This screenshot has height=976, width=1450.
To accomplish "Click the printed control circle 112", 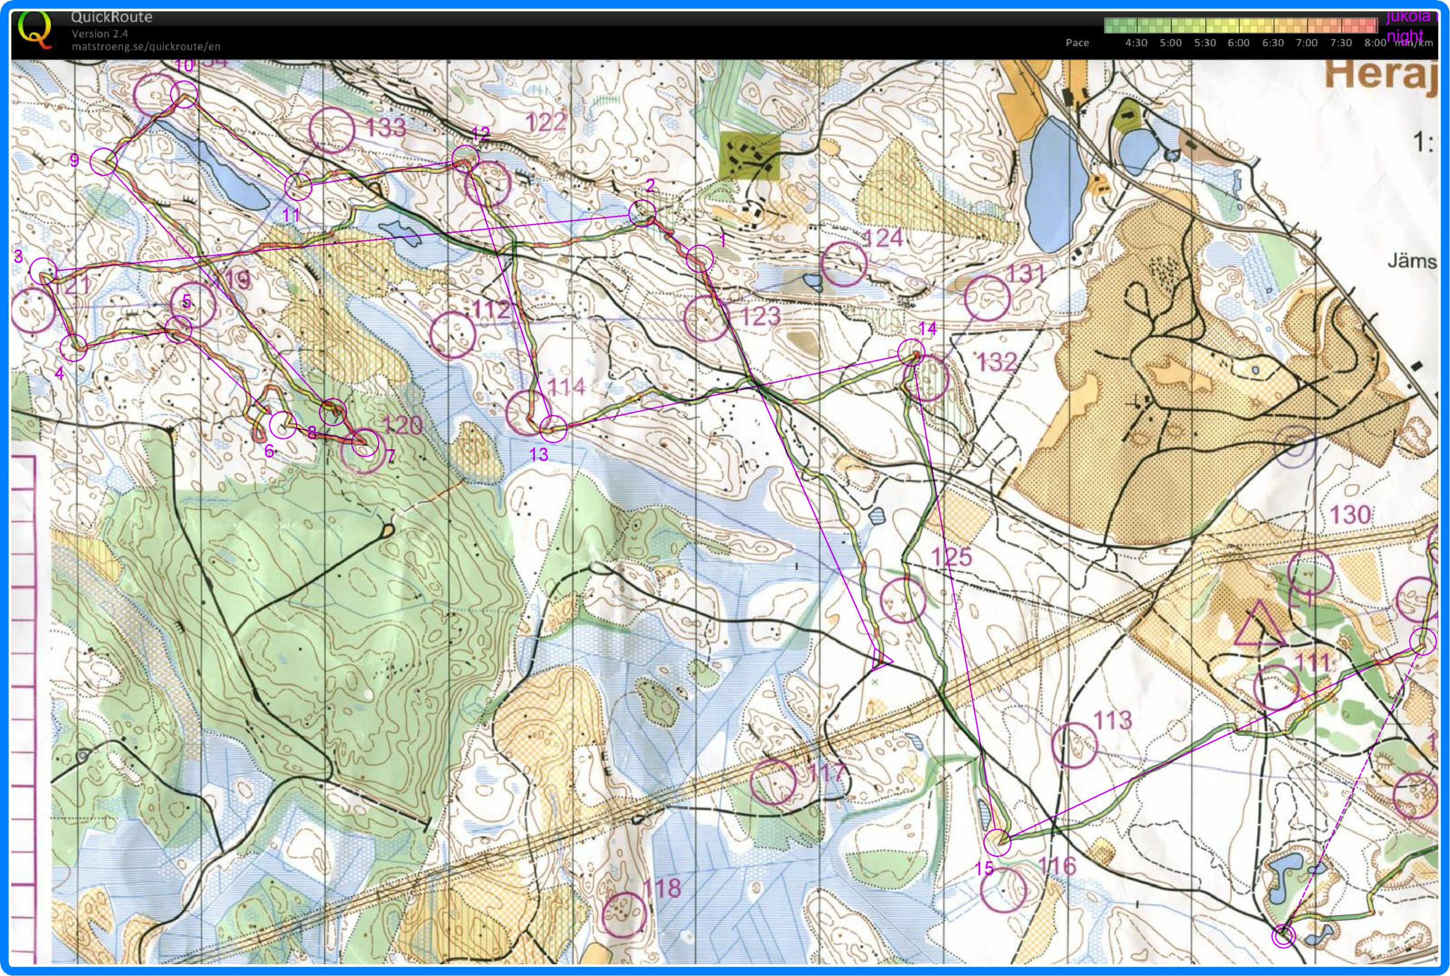I will [454, 334].
